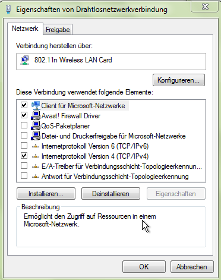Click the Konfigurieren... button

179,80
